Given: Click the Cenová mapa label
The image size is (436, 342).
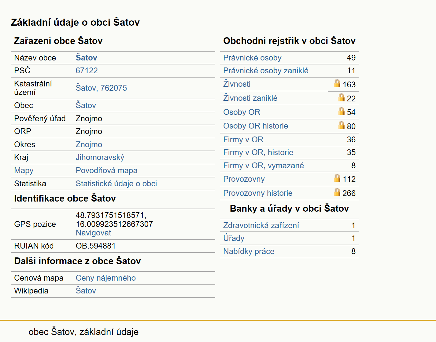Looking at the screenshot, I should 39,278.
